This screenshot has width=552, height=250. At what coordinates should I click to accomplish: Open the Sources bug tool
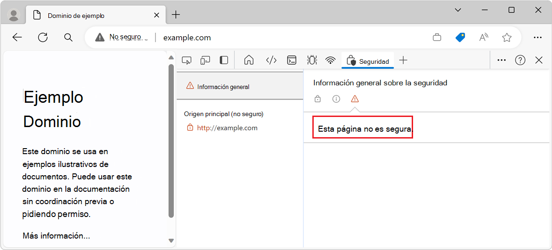(311, 60)
